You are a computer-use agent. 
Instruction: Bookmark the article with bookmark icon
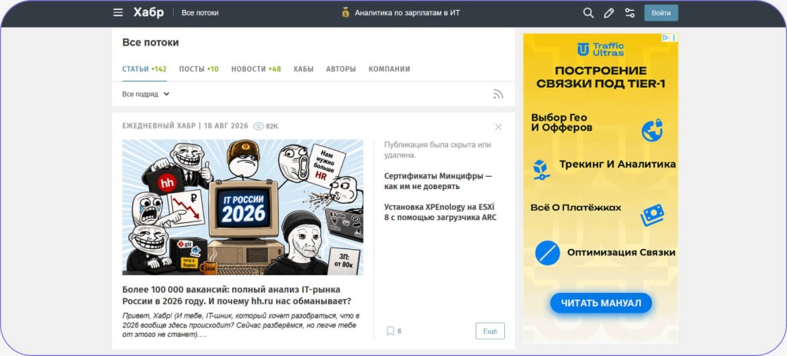(390, 331)
